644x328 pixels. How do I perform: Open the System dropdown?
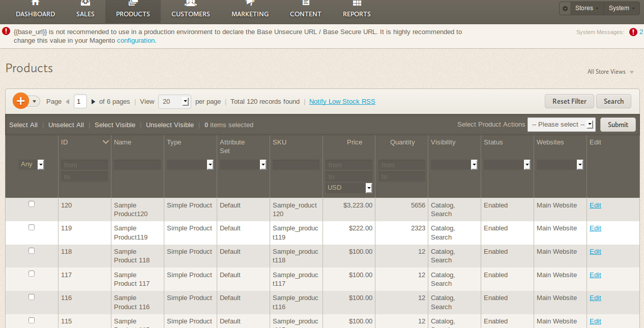[621, 8]
